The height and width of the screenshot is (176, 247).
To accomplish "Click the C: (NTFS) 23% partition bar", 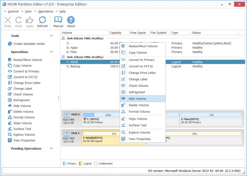I will 101,115.
